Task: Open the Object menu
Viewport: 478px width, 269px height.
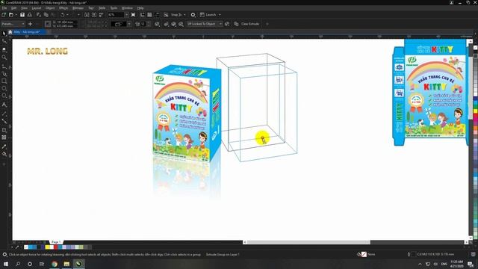Action: click(50, 8)
